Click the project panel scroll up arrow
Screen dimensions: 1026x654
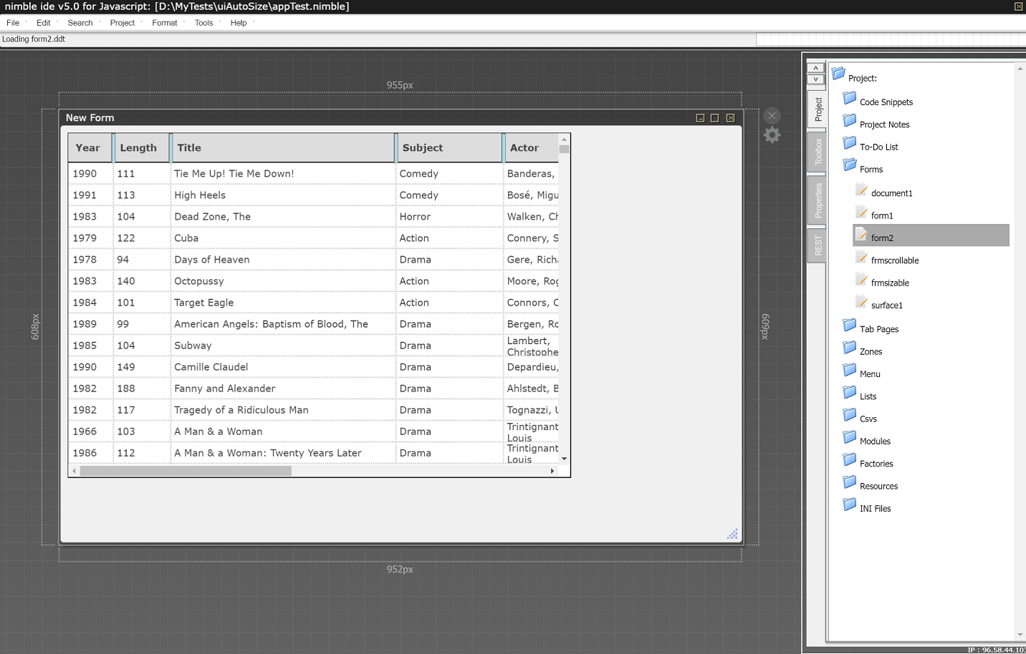[1020, 69]
